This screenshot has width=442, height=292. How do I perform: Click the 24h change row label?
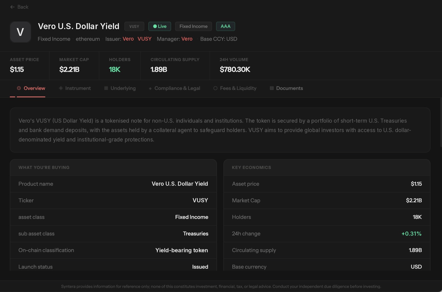pyautogui.click(x=246, y=234)
